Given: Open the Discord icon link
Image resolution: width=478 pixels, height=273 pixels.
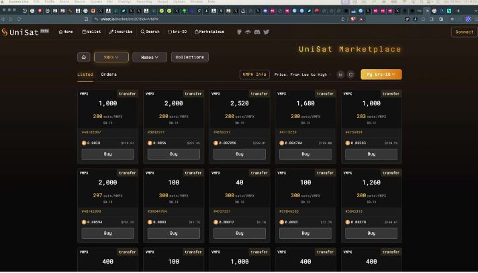Looking at the screenshot, I should (257, 32).
